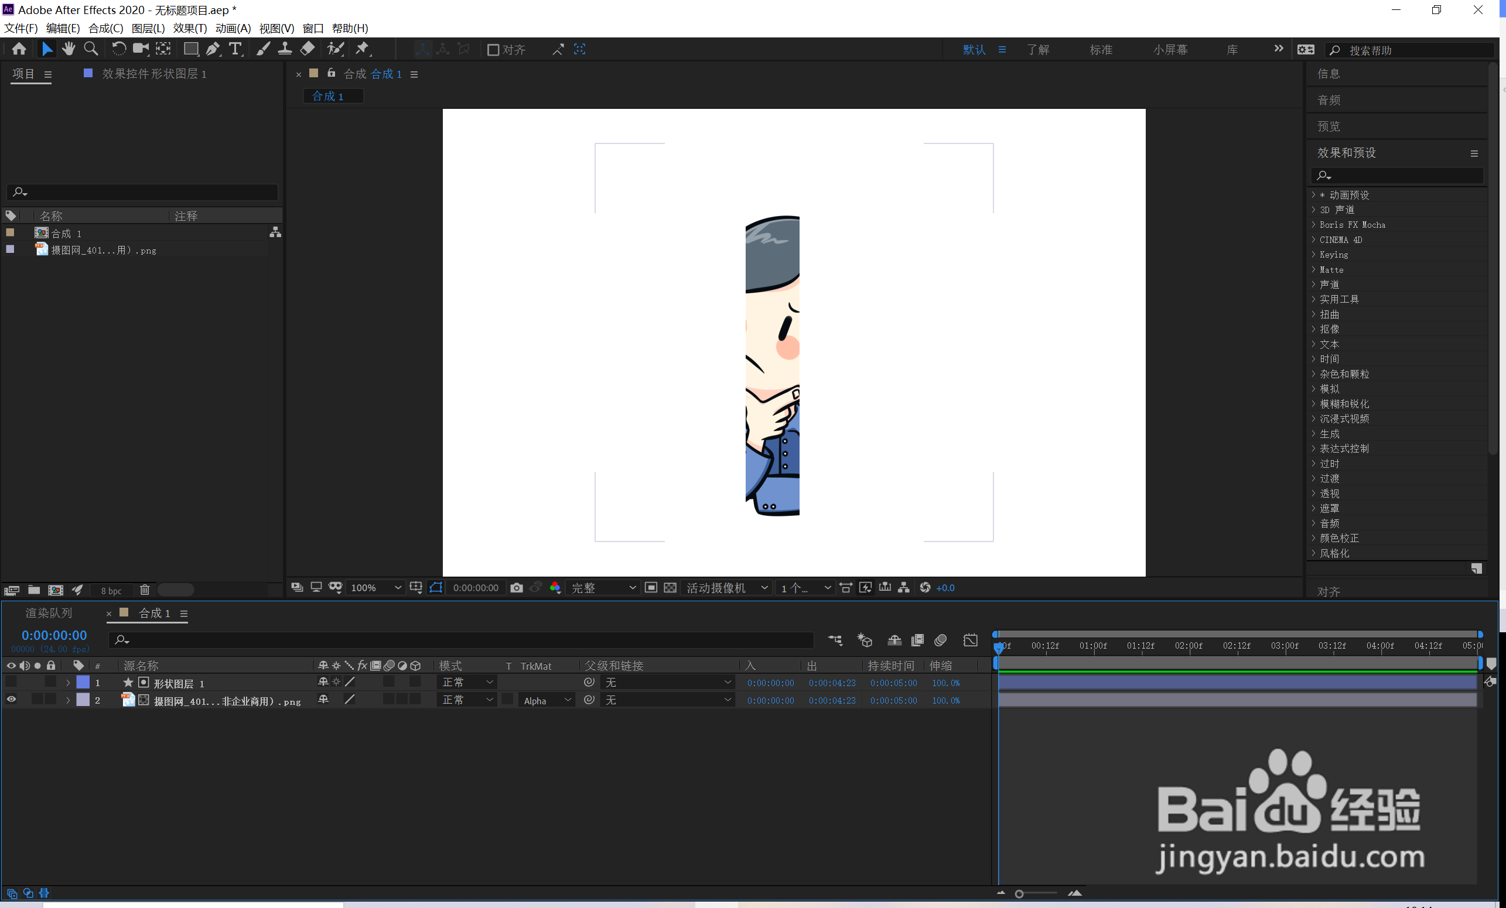Viewport: 1506px width, 908px height.
Task: Open the 合成(C) menu
Action: click(106, 28)
